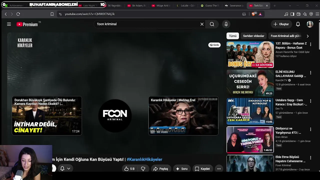Open the playlist music note icon

tap(286, 14)
